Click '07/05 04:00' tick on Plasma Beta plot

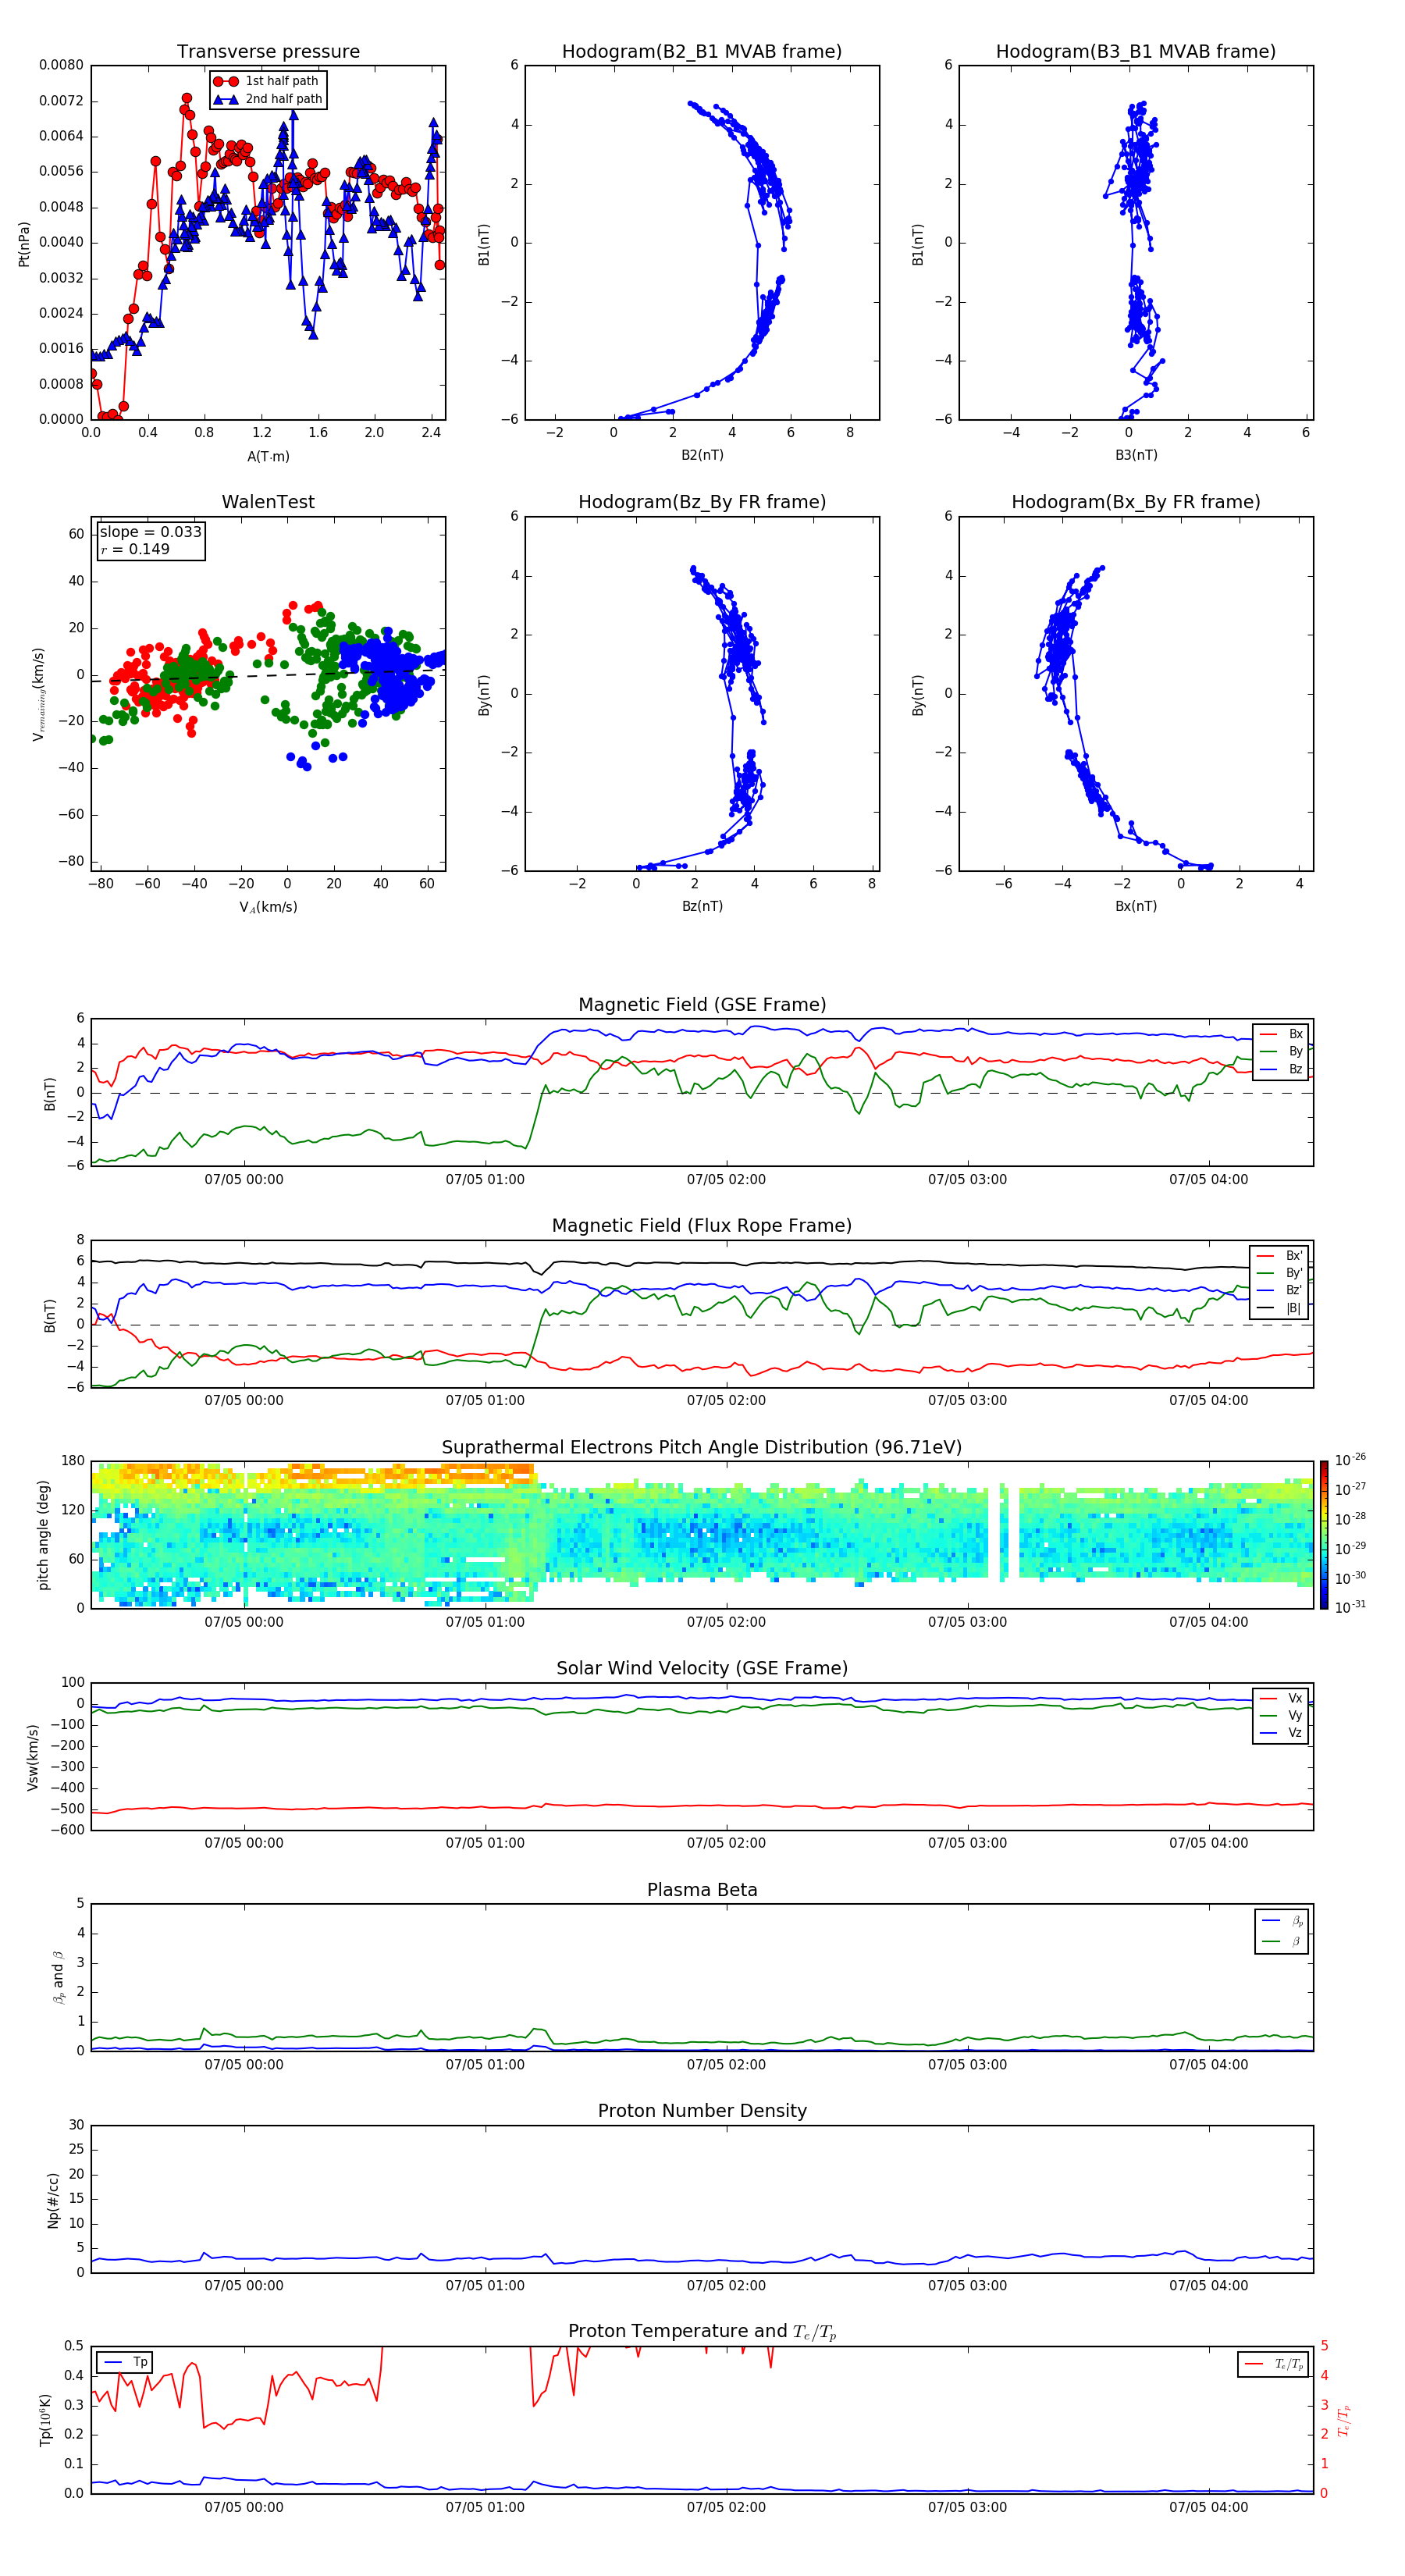[1208, 2065]
